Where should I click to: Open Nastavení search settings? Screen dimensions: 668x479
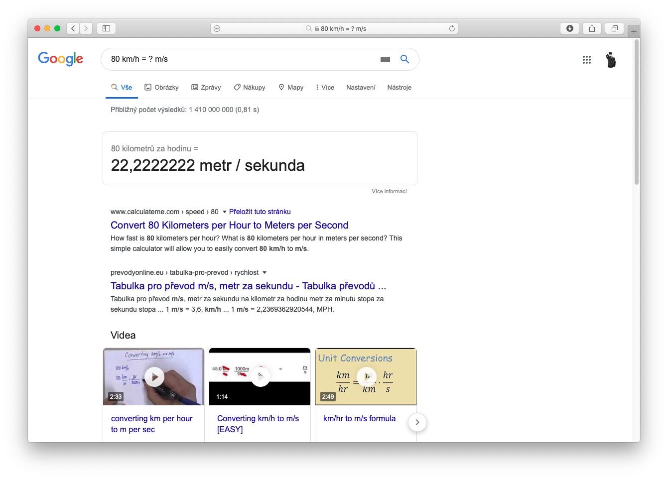point(361,88)
